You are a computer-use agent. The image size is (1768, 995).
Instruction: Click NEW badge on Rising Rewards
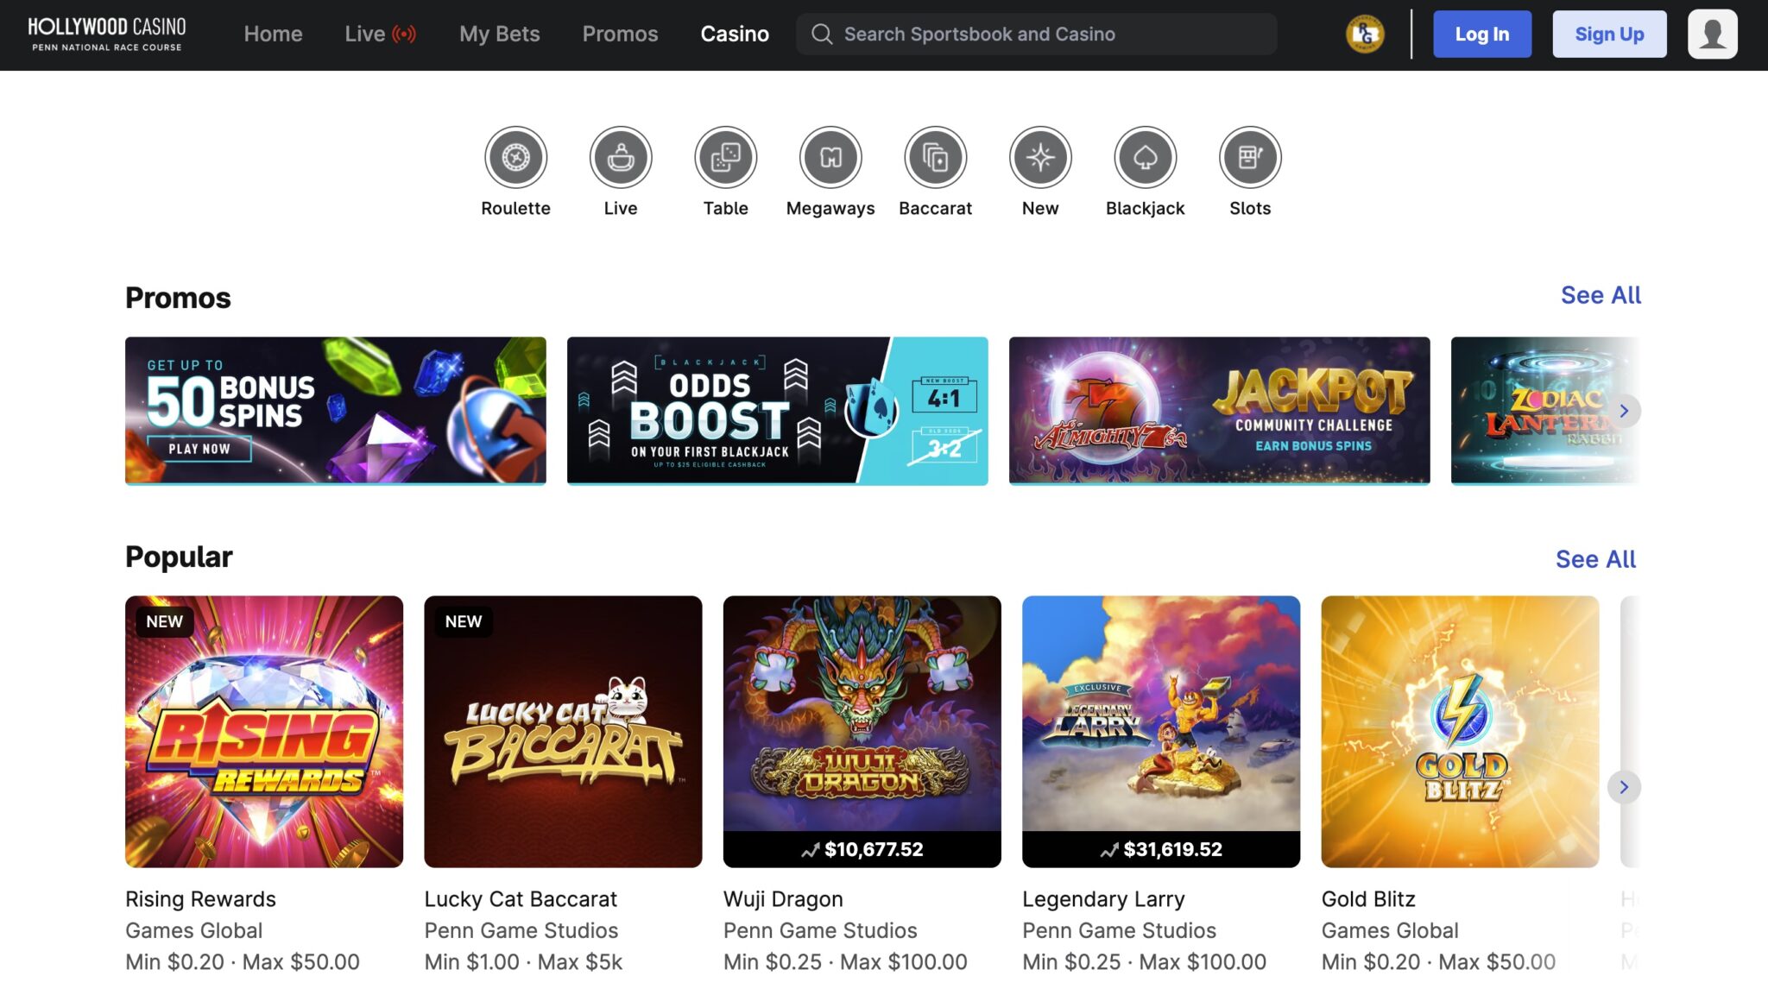tap(164, 621)
